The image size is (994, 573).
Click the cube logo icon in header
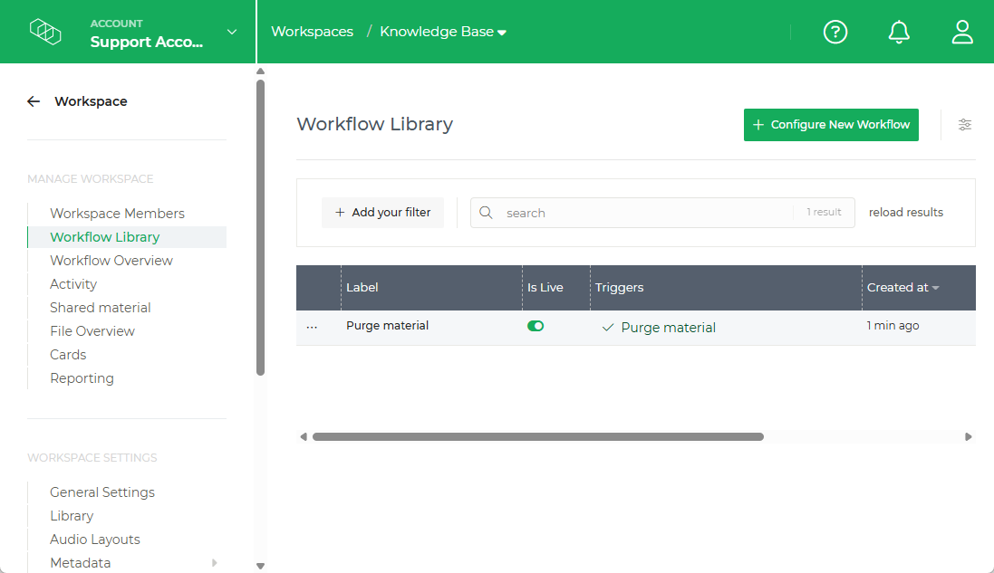(x=45, y=32)
